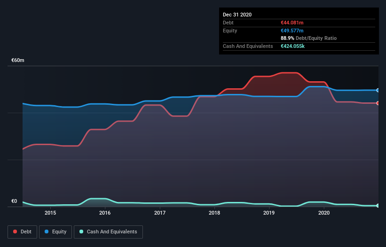Click the 2016 x-axis label
Screen dimensions: 386x247
pyautogui.click(x=105, y=213)
